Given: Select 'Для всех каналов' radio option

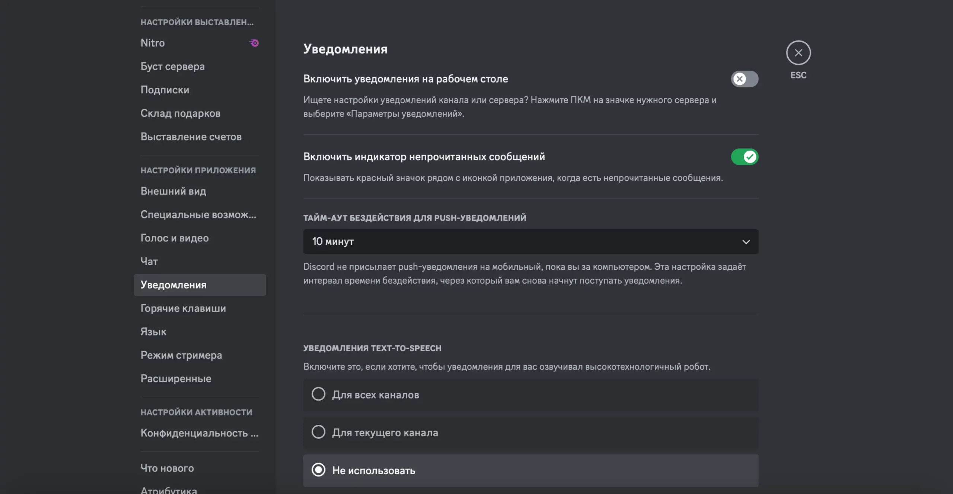Looking at the screenshot, I should 319,394.
